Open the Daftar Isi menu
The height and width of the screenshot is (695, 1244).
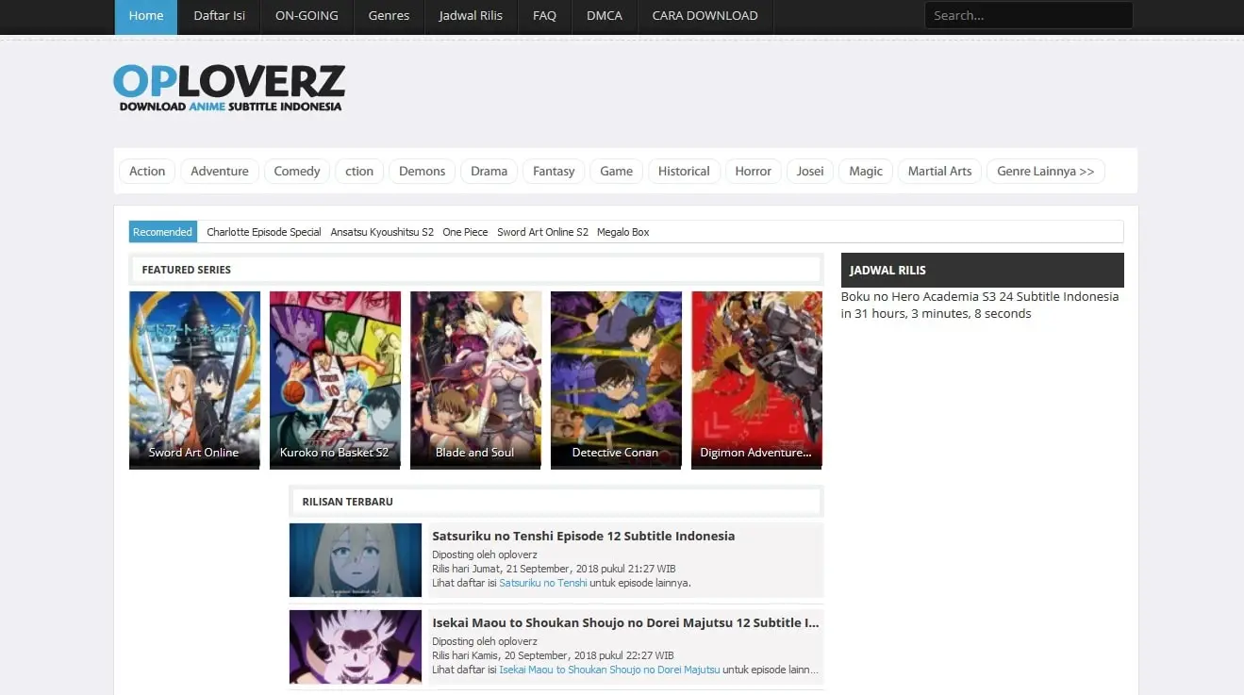point(219,16)
